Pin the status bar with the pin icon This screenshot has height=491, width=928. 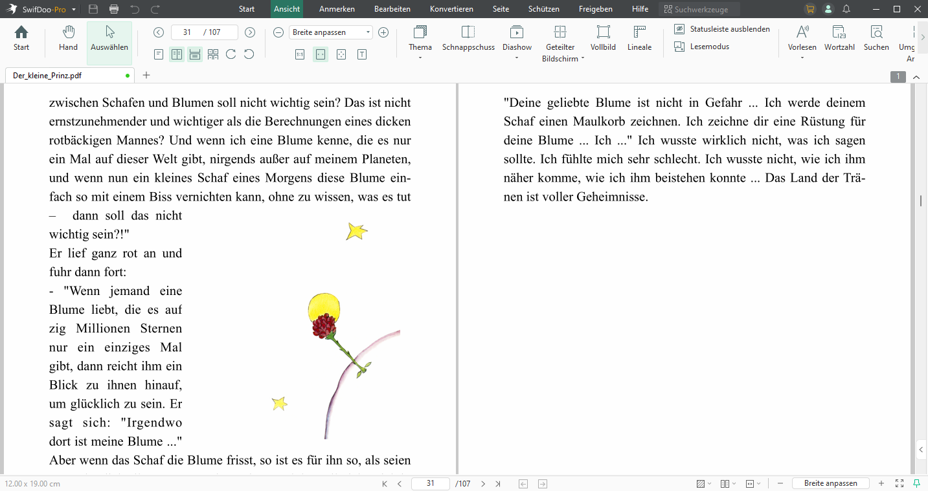point(916,484)
